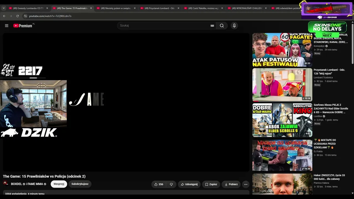Switch to 'Cześć Natalka' tab
354x199 pixels.
[x=204, y=8]
